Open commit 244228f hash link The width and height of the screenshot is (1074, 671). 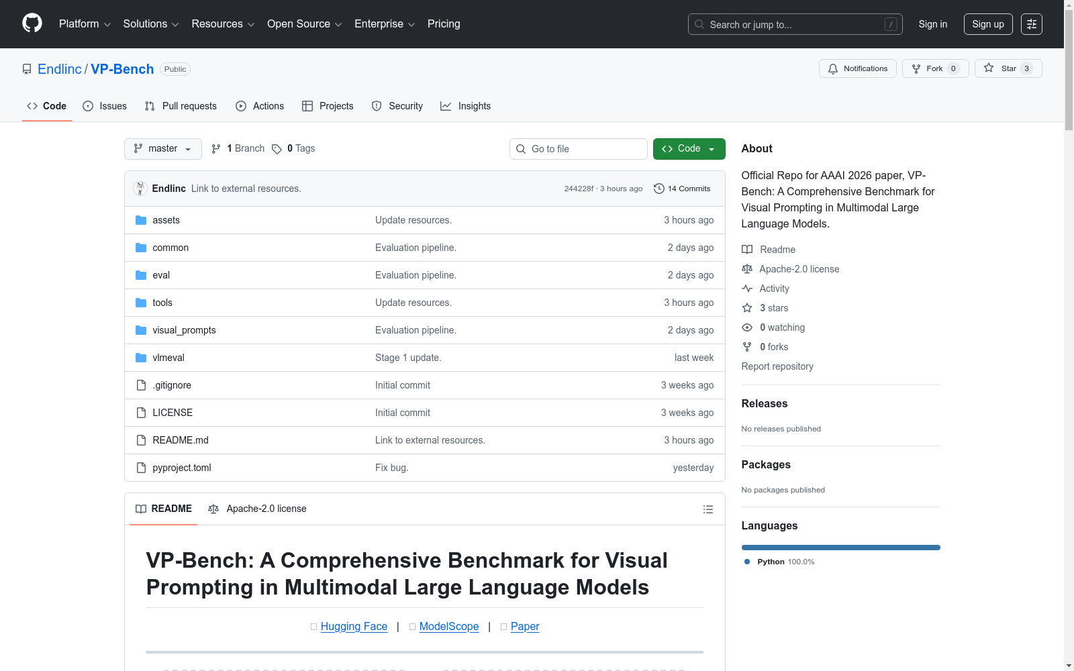pyautogui.click(x=579, y=189)
